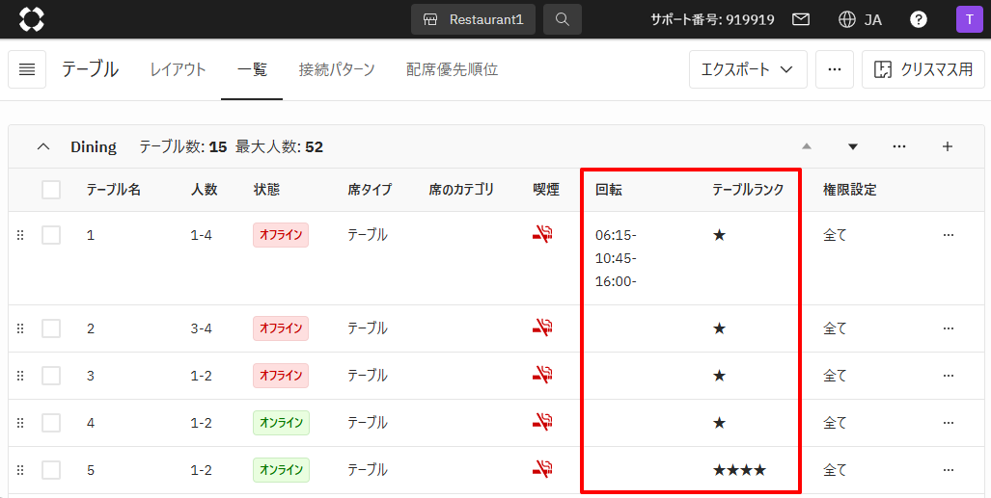Click the 06:15- turnover time
Screen dimensions: 991x498
616,235
